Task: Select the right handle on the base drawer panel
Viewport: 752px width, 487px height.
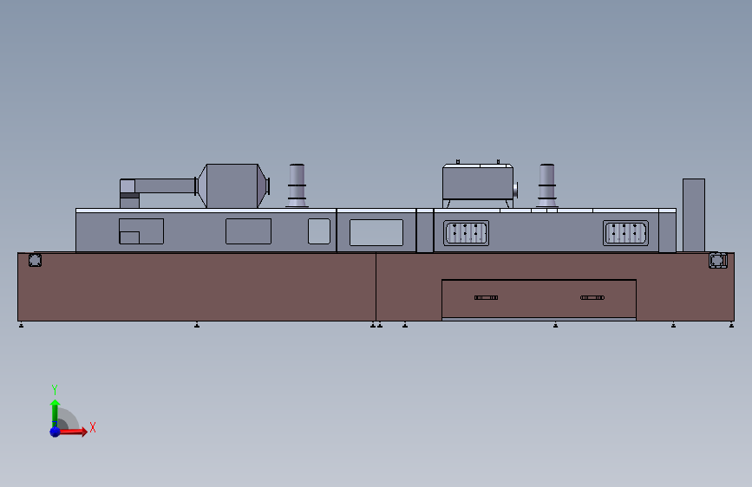Action: 592,298
